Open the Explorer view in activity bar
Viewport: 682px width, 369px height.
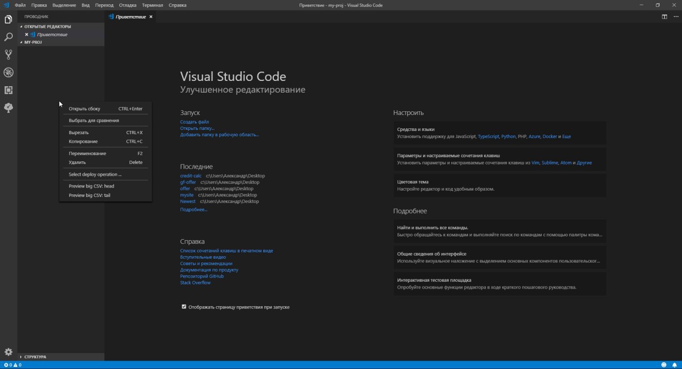[9, 20]
